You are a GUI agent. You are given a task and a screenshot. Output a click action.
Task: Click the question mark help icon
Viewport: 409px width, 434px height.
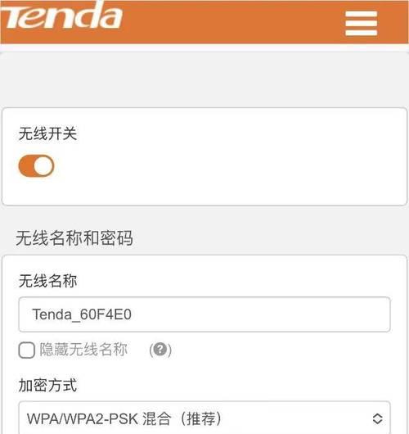tap(160, 350)
